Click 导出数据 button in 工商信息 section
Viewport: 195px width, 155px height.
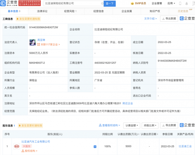click(x=169, y=19)
